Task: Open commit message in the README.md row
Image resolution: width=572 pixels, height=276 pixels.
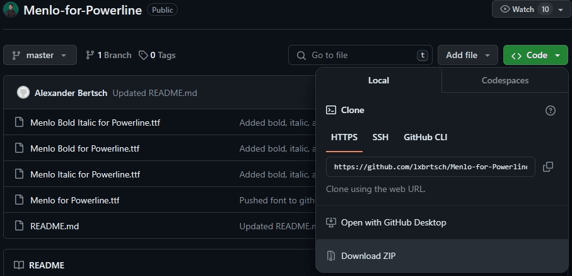Action: coord(277,226)
